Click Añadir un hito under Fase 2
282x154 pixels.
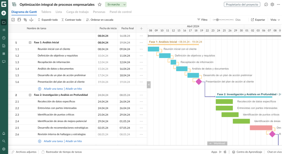click(x=74, y=141)
